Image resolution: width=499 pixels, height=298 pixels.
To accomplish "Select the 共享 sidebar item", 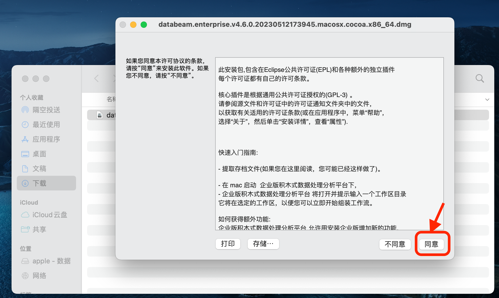I will (39, 229).
